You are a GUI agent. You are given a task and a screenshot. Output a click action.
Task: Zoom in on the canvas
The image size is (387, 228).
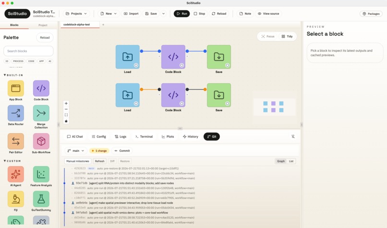click(x=66, y=103)
